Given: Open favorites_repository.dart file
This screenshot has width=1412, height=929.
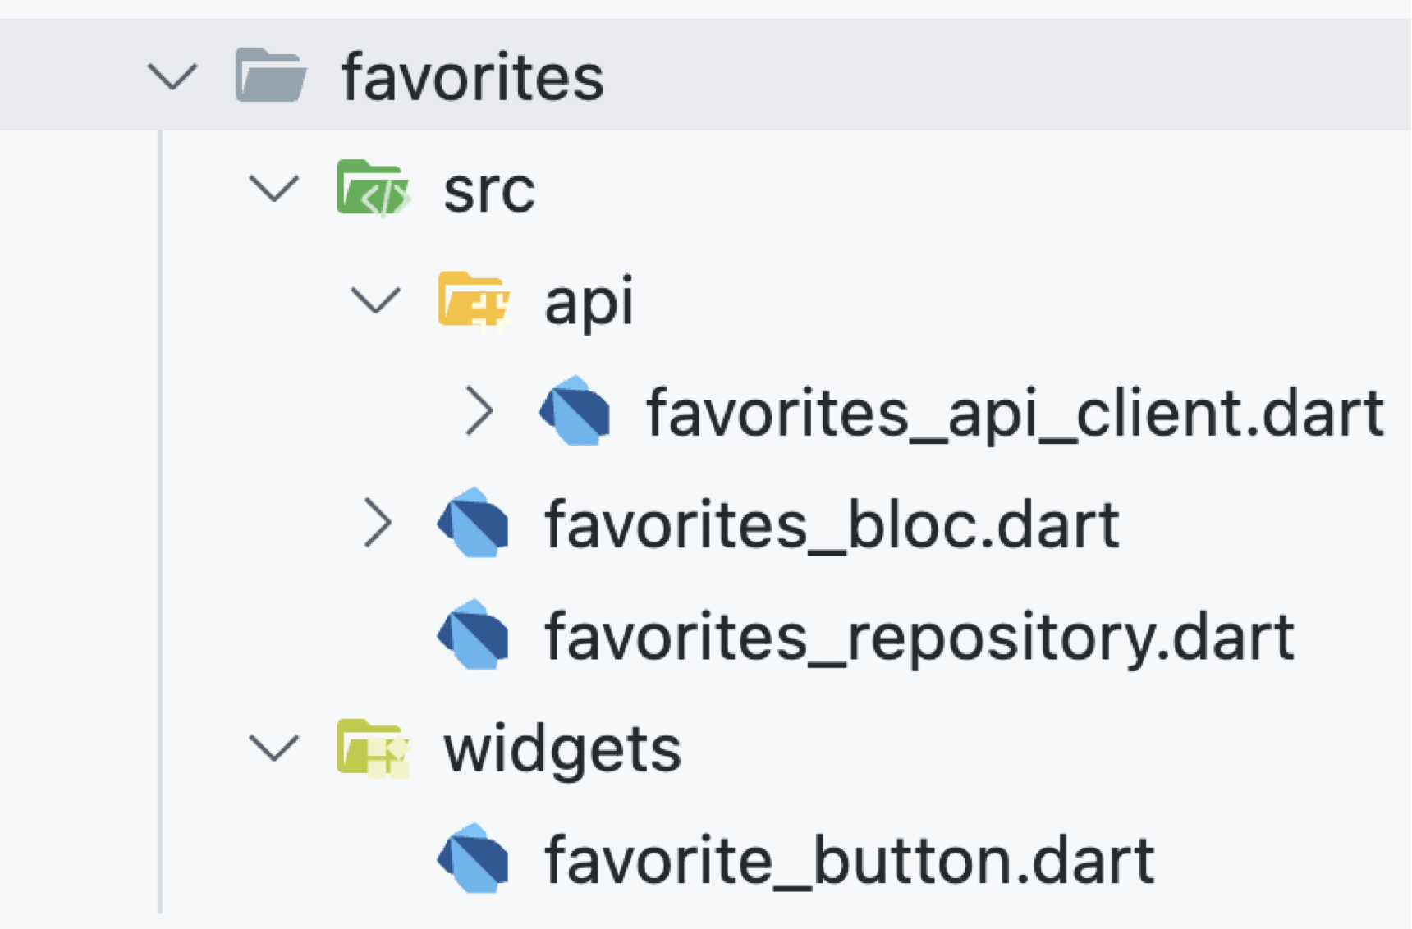Looking at the screenshot, I should [919, 637].
